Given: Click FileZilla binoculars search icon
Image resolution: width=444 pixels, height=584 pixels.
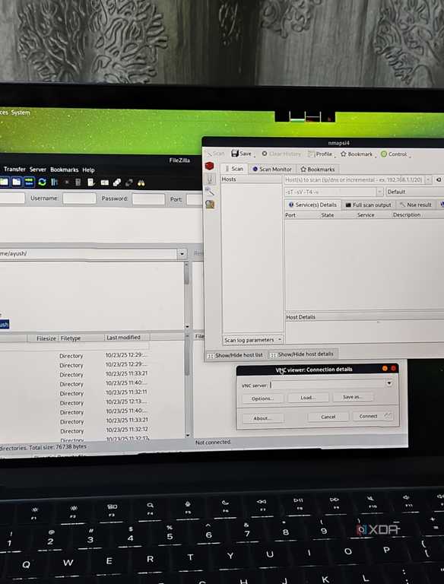Looking at the screenshot, I should tap(141, 182).
